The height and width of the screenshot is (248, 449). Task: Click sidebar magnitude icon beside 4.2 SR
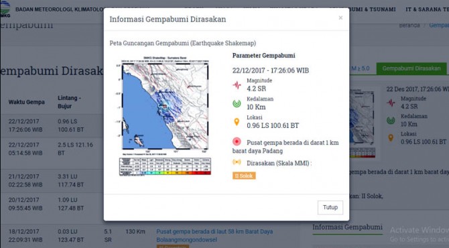click(x=391, y=103)
